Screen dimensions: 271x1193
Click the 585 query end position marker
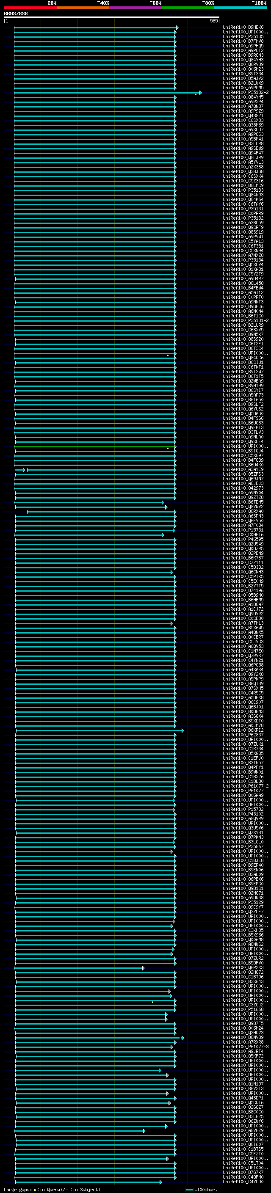[x=214, y=21]
